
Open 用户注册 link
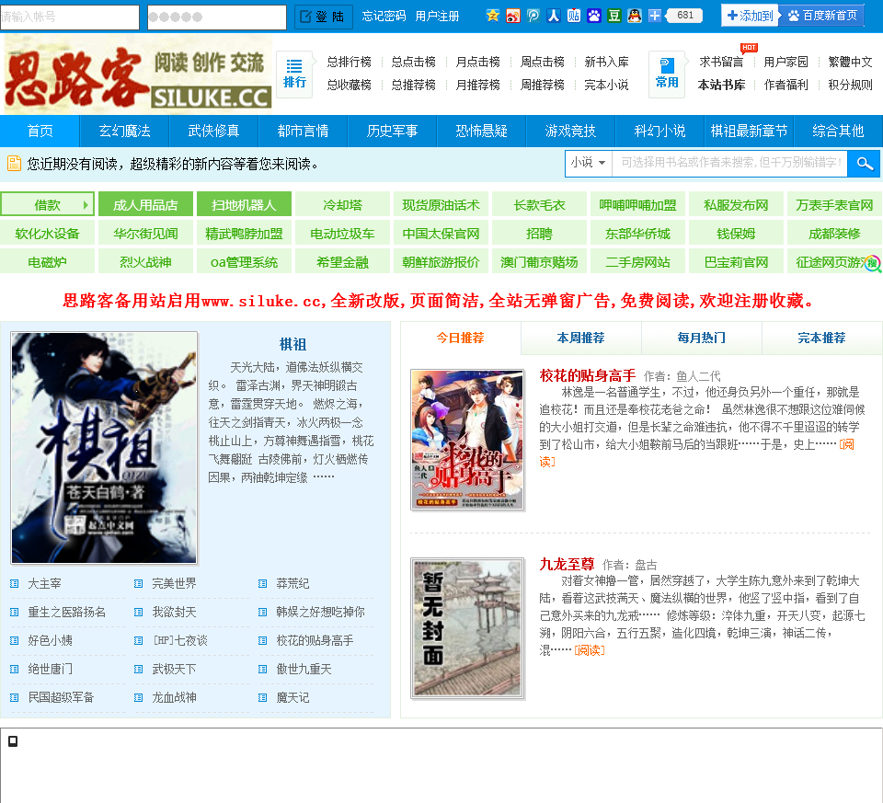[x=437, y=17]
